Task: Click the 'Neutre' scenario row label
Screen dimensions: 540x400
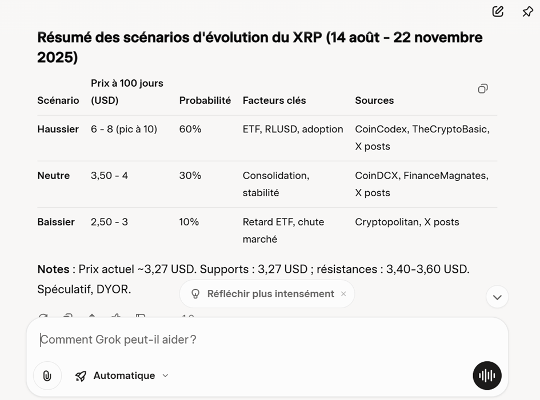Action: point(54,176)
